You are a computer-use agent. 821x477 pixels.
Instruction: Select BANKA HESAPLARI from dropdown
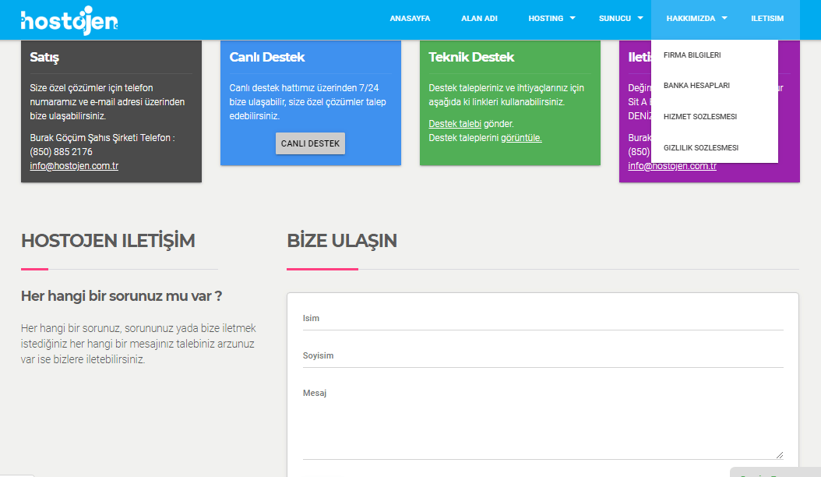pyautogui.click(x=696, y=86)
